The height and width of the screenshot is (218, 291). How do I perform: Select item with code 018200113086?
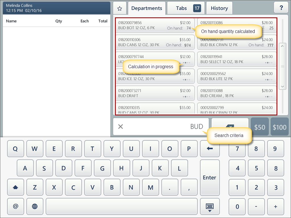coord(237,25)
